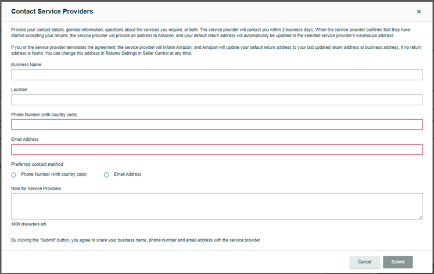
Task: Click the "Location" field label
Action: pyautogui.click(x=19, y=90)
